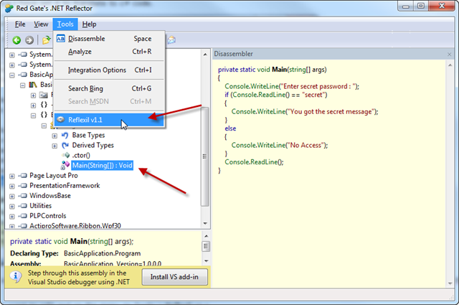459x305 pixels.
Task: Expand the Page Layout Pro node
Action: [12, 176]
